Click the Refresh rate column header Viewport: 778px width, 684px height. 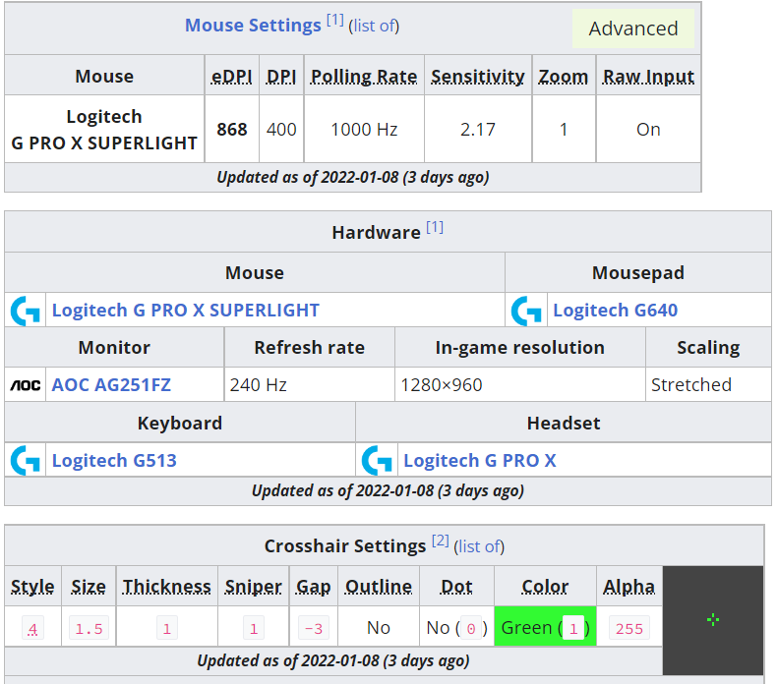point(309,348)
